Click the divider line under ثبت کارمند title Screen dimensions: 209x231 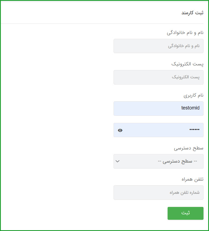102,24
